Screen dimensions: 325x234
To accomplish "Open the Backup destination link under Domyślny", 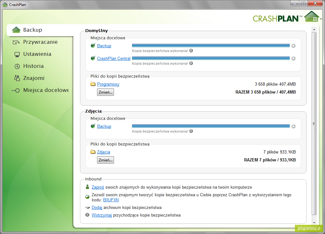I will pos(104,46).
